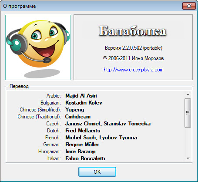Click the translation list scrollbar thumb
Viewport: 198px width, 182px height.
point(188,113)
